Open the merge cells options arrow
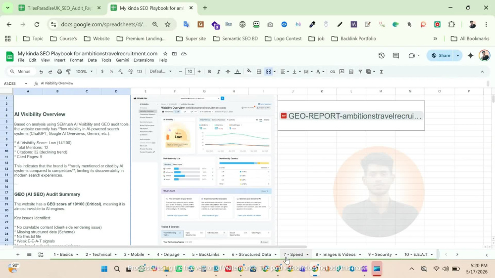The width and height of the screenshot is (495, 278). tap(275, 72)
